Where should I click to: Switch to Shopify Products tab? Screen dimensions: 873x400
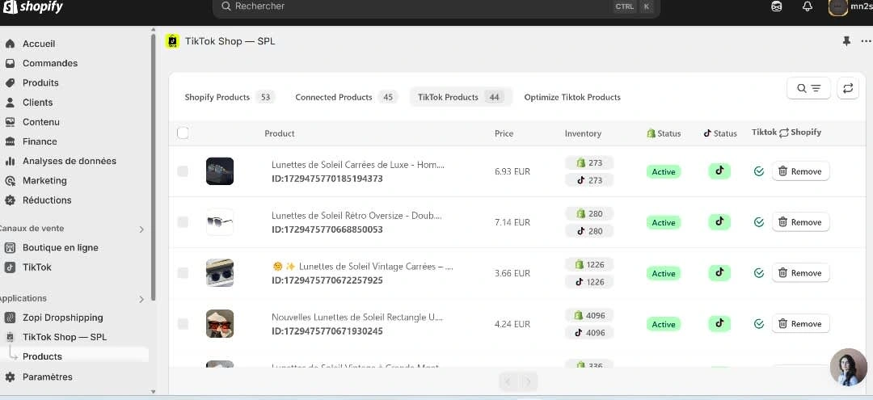coord(229,97)
